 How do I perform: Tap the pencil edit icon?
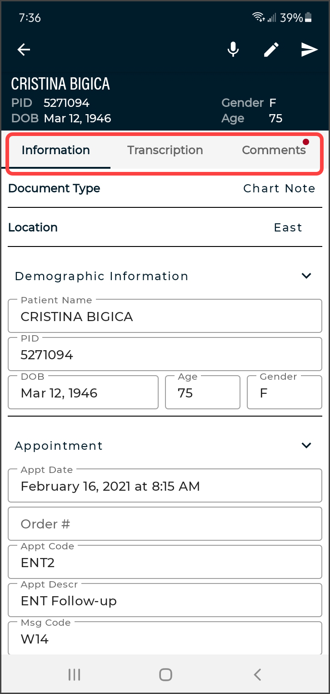point(271,50)
